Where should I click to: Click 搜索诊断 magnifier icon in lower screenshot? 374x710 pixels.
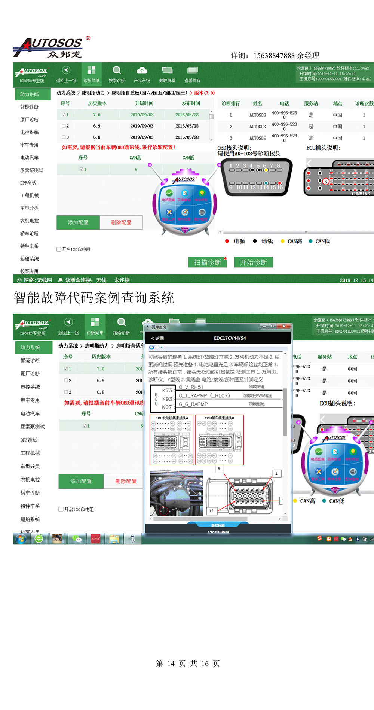point(121,322)
